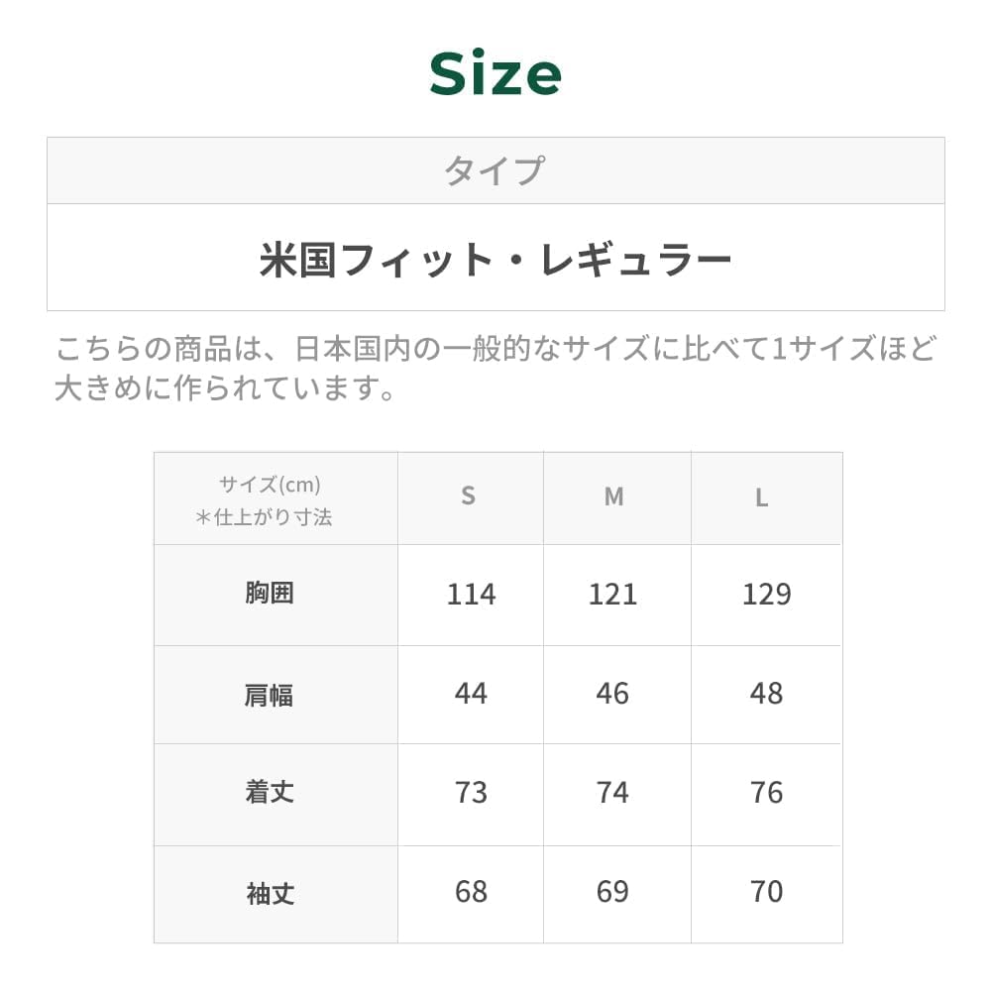Select the 米国フィット・レギュラー type text
This screenshot has height=991, width=991.
(495, 260)
